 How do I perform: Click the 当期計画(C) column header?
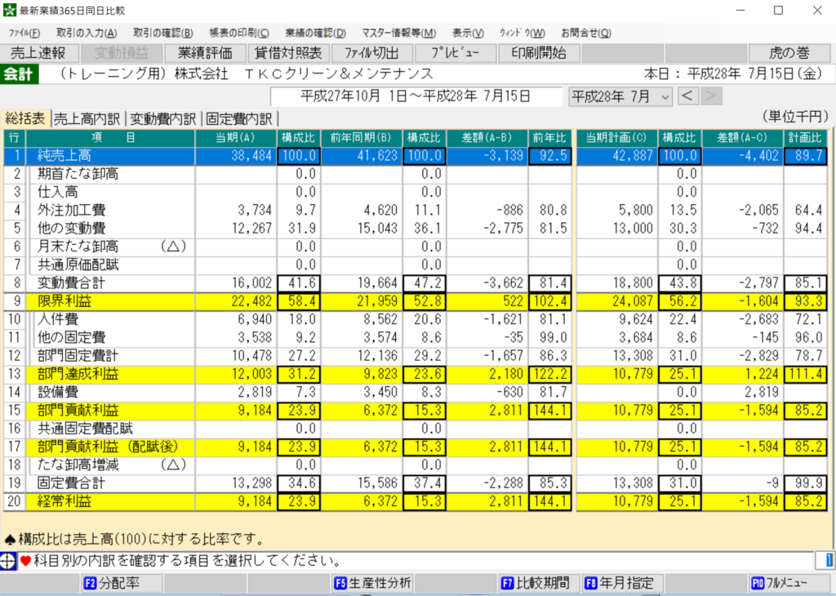(617, 137)
